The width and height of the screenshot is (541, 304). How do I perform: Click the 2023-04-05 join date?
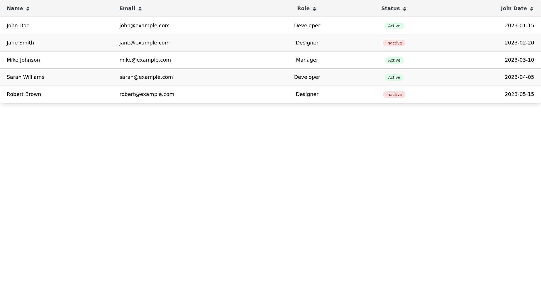tap(519, 77)
